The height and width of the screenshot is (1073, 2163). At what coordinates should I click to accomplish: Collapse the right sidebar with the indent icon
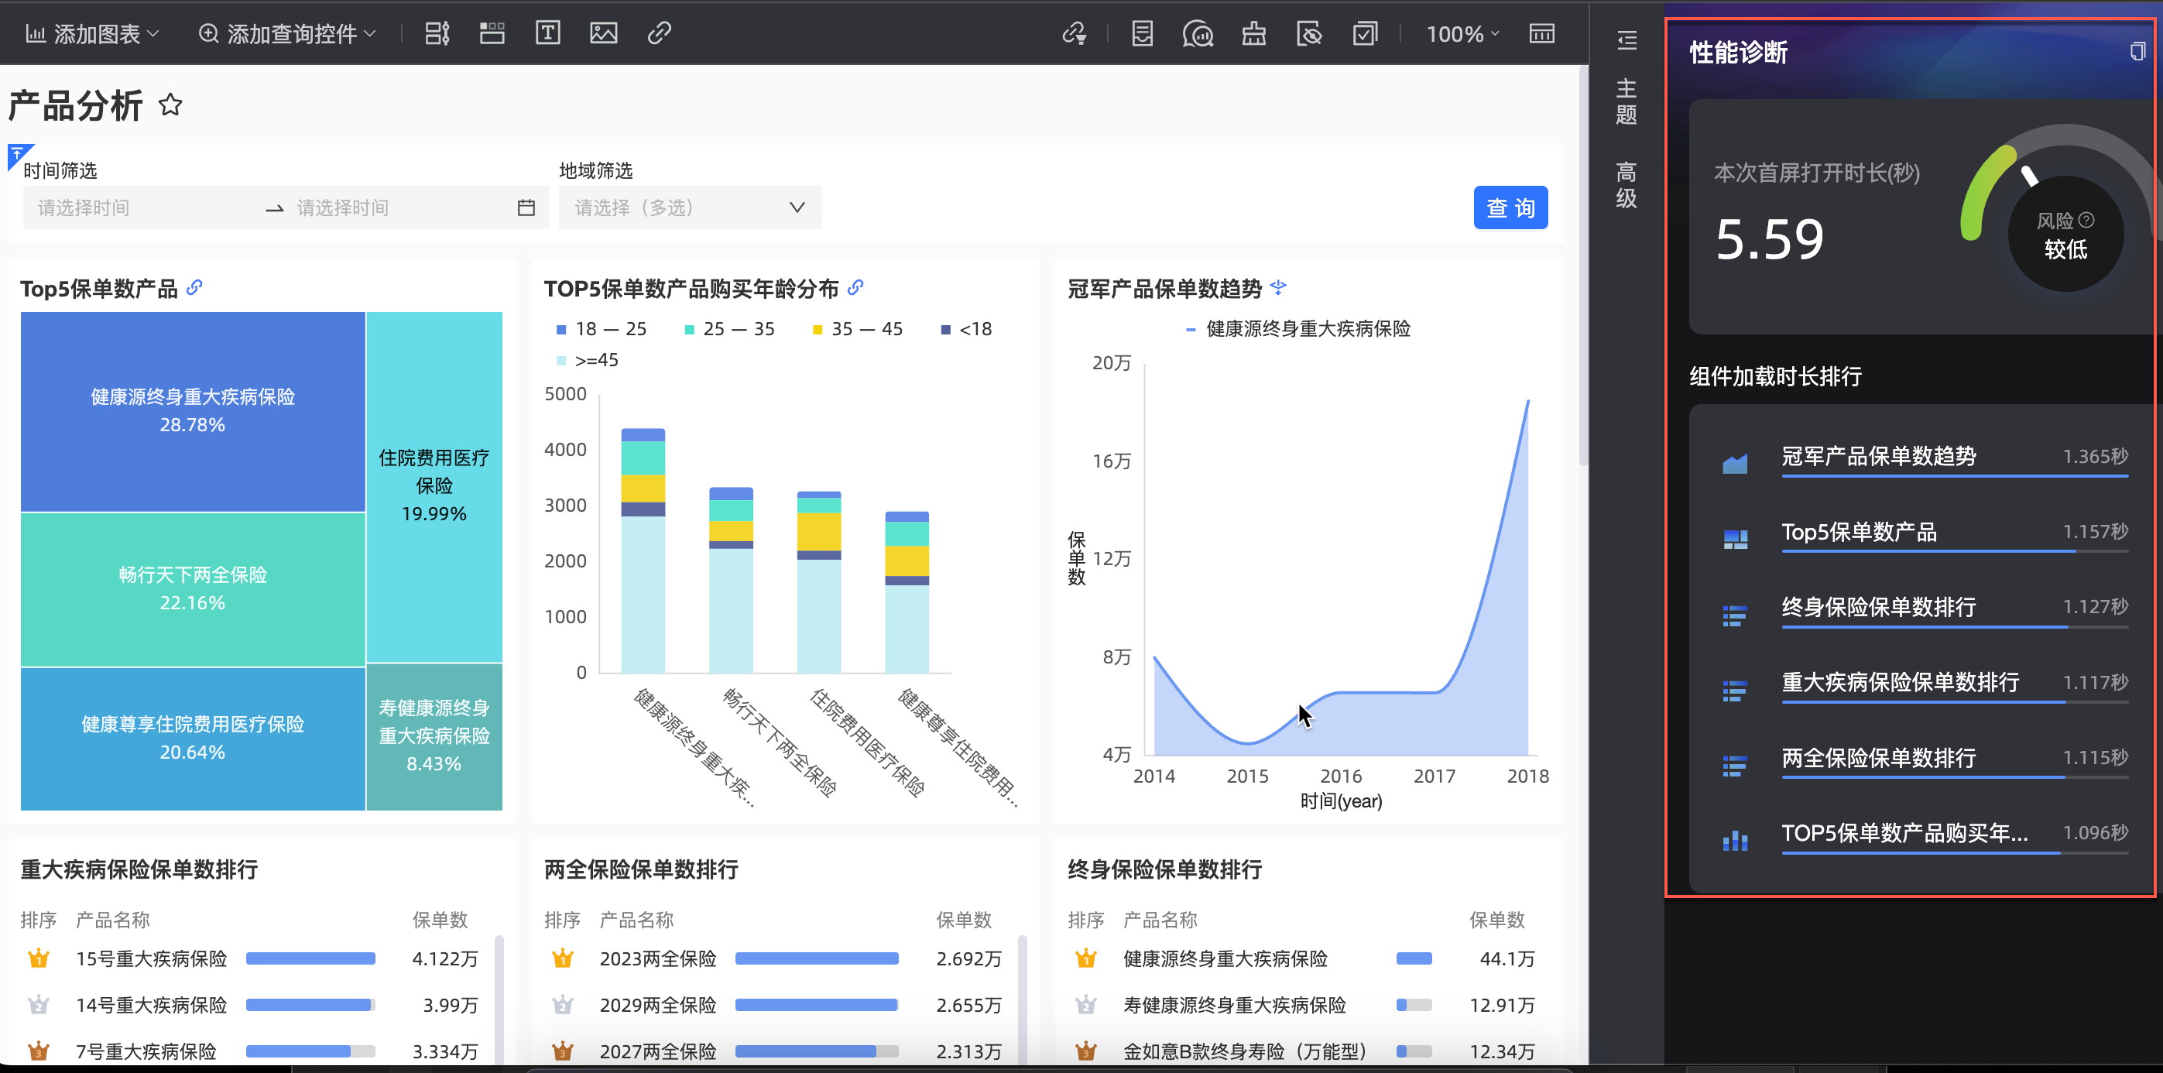pos(1627,39)
